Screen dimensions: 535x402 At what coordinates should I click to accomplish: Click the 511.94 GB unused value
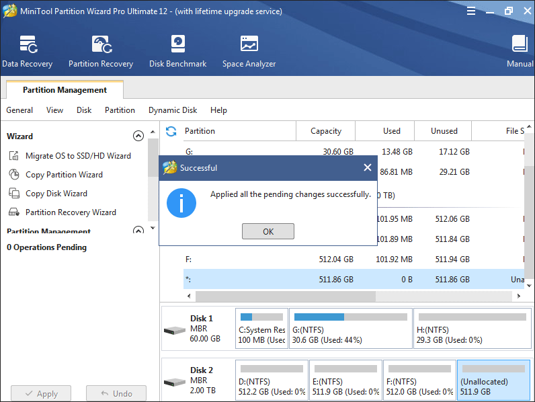(452, 259)
